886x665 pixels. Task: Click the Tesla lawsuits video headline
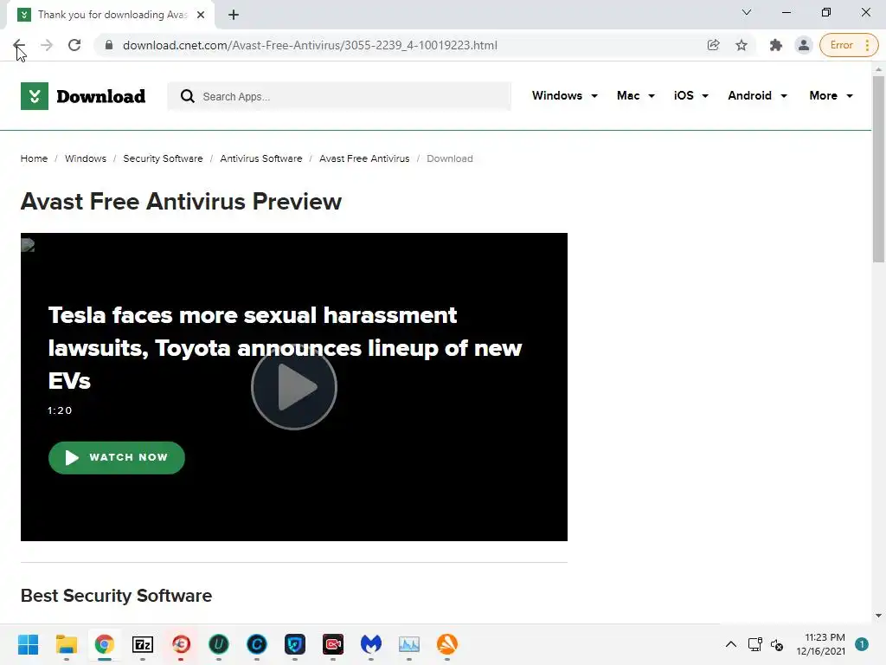pos(285,348)
